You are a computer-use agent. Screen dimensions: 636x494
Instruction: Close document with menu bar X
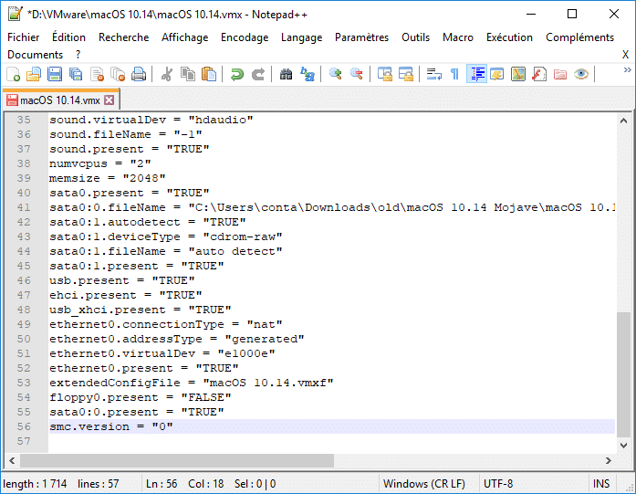625,55
